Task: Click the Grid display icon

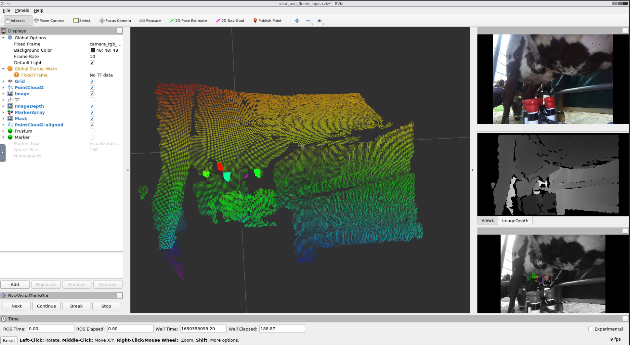Action: (10, 81)
